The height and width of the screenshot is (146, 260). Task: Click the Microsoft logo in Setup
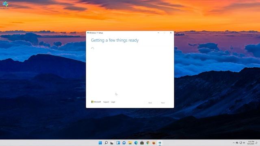pos(96,102)
